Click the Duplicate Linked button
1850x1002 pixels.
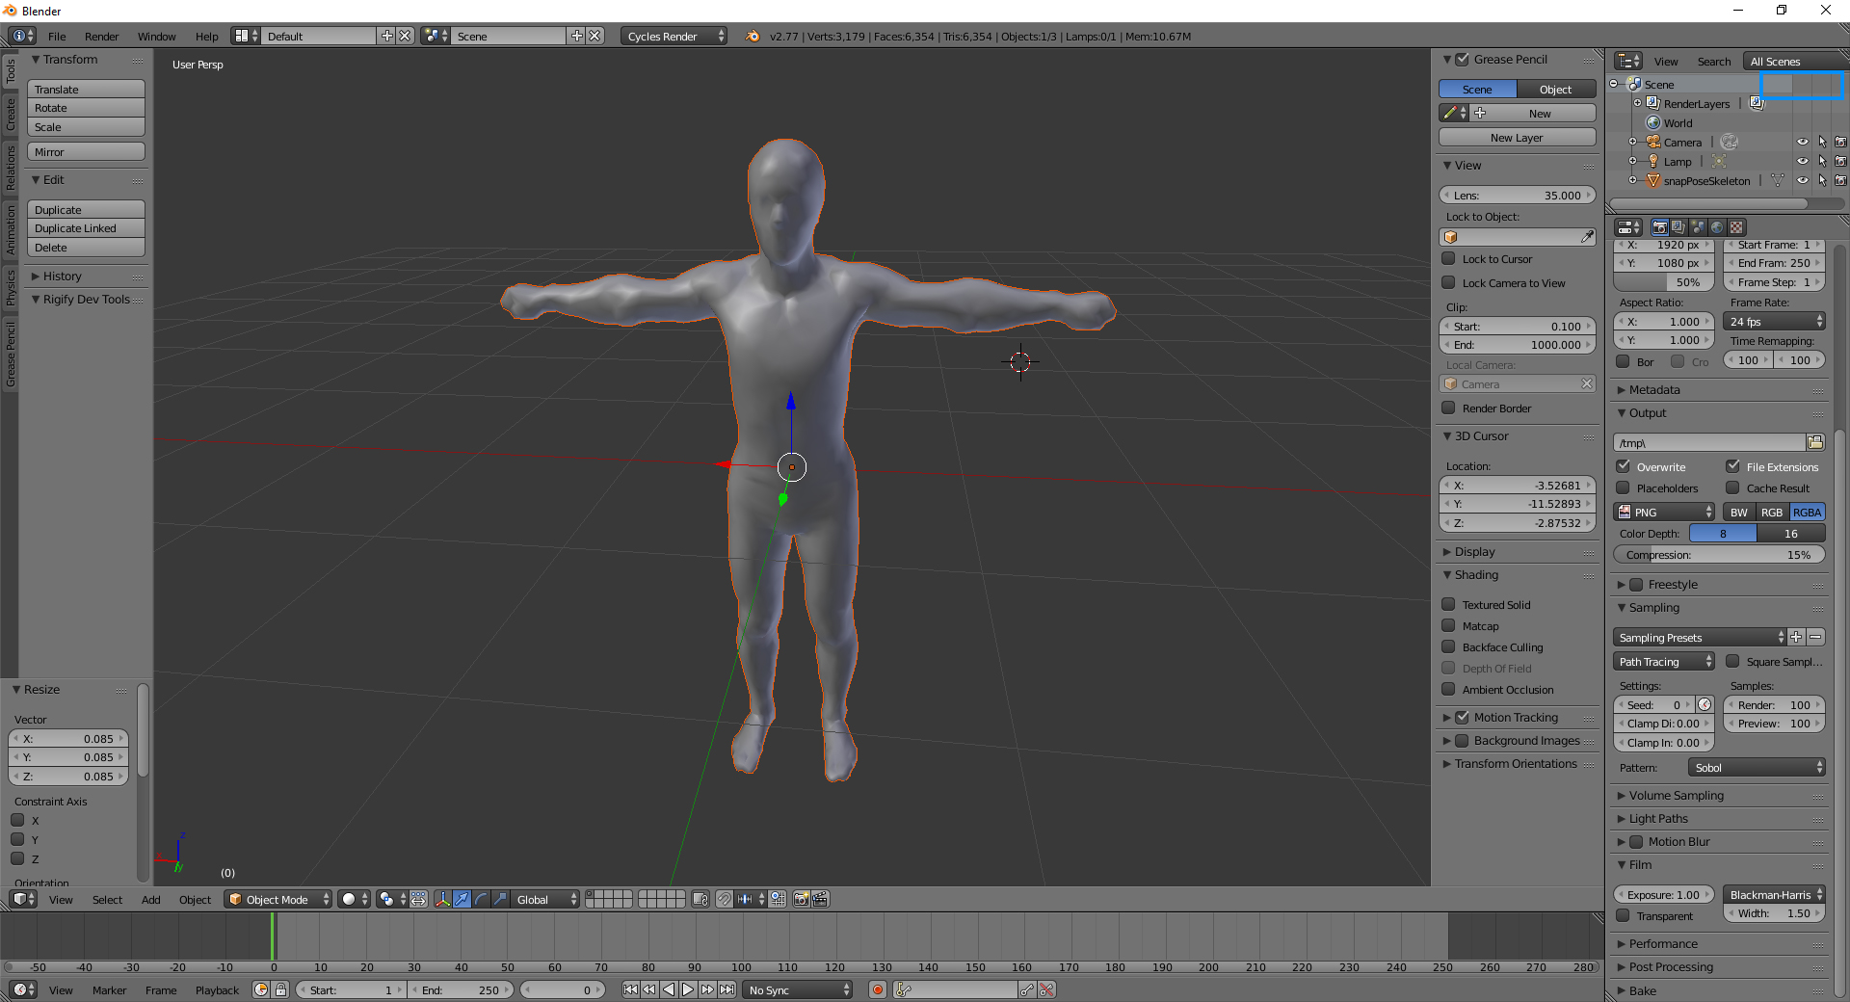[x=86, y=228]
